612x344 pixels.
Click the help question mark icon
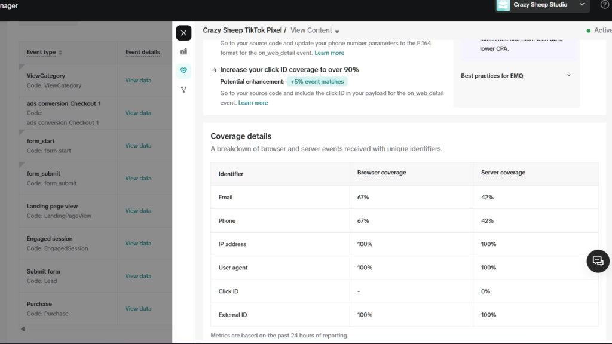(x=605, y=5)
